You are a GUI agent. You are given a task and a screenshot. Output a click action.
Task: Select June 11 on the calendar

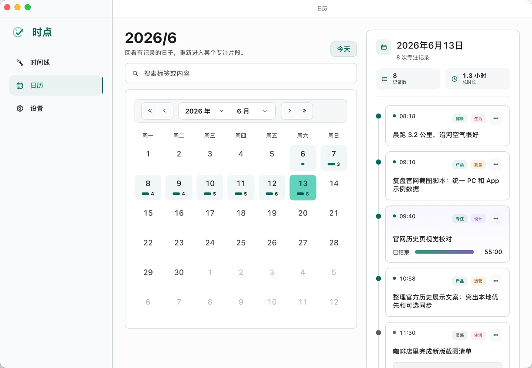pyautogui.click(x=241, y=188)
